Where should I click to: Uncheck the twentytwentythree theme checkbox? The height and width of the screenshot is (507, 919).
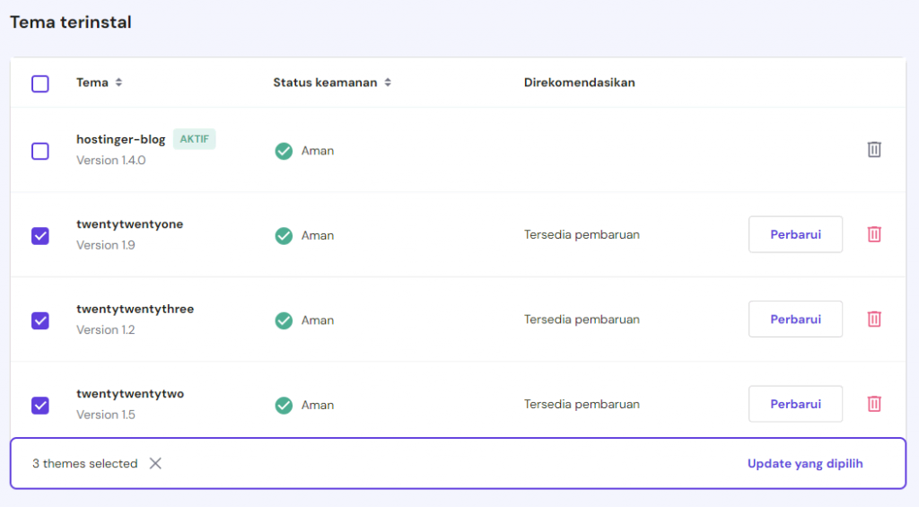pos(40,320)
